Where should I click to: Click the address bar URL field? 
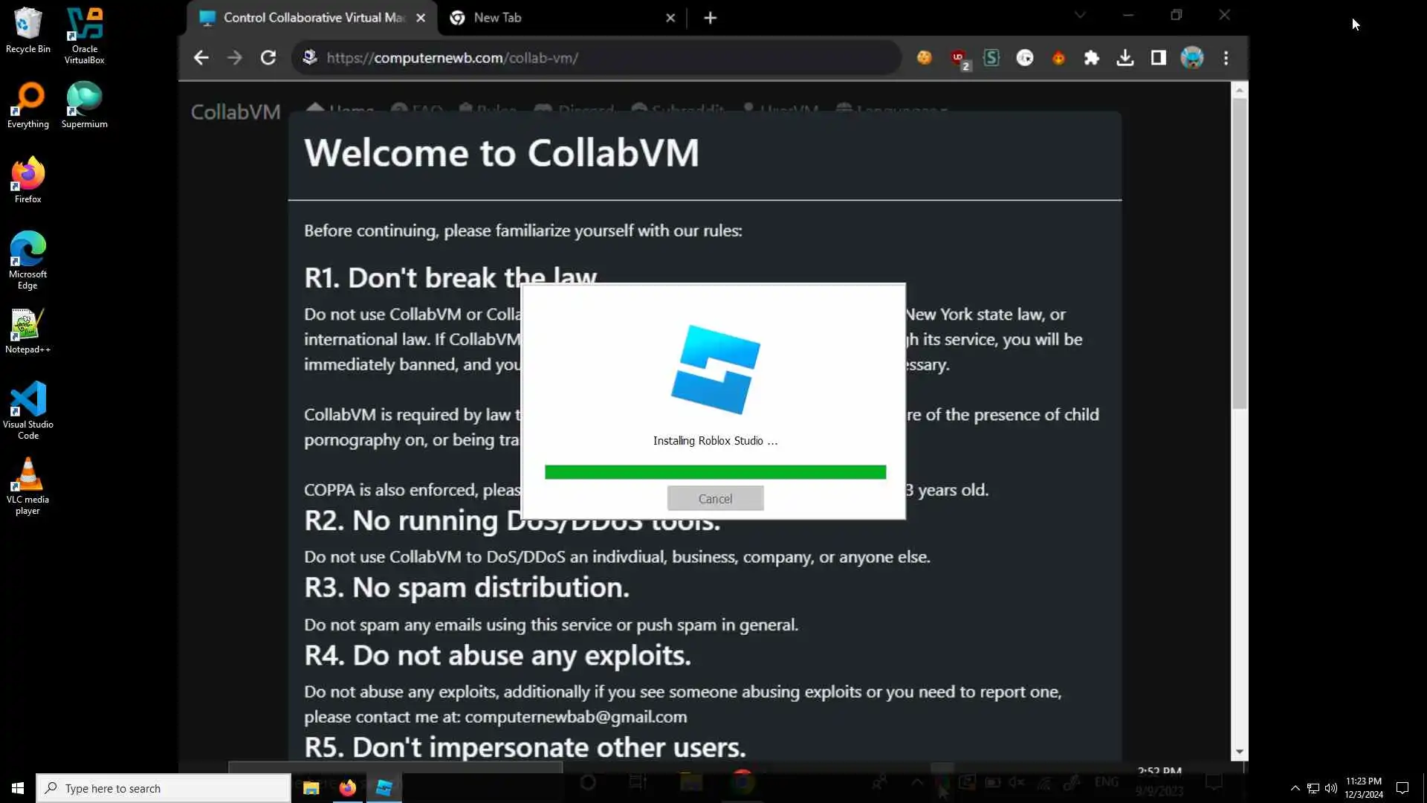(595, 58)
